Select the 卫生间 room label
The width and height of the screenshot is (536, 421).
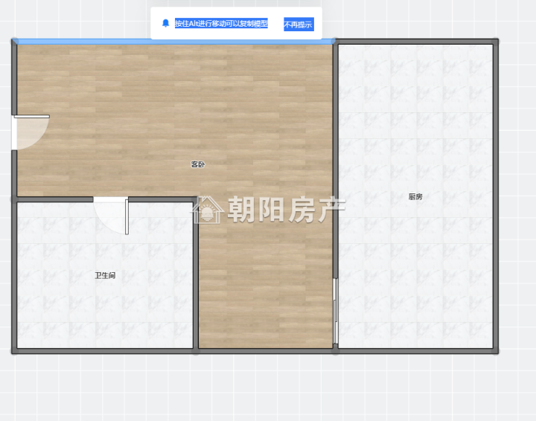[105, 276]
